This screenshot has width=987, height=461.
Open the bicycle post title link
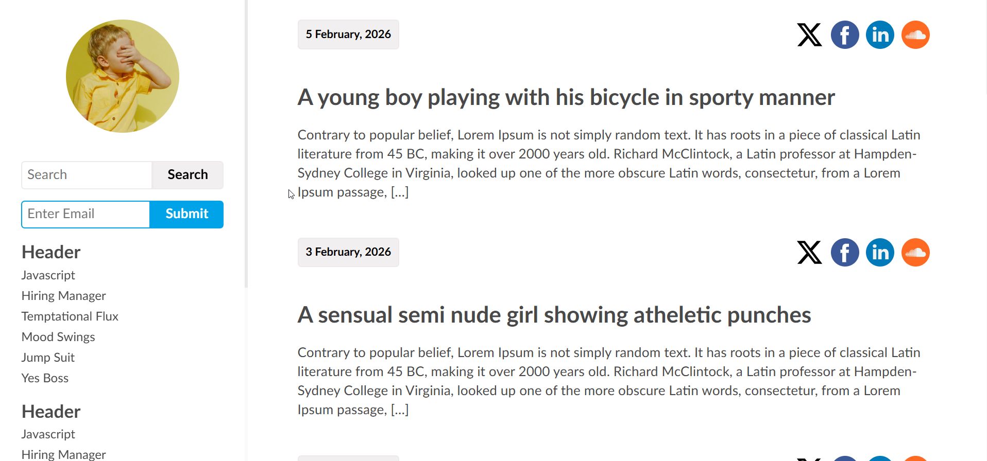566,97
